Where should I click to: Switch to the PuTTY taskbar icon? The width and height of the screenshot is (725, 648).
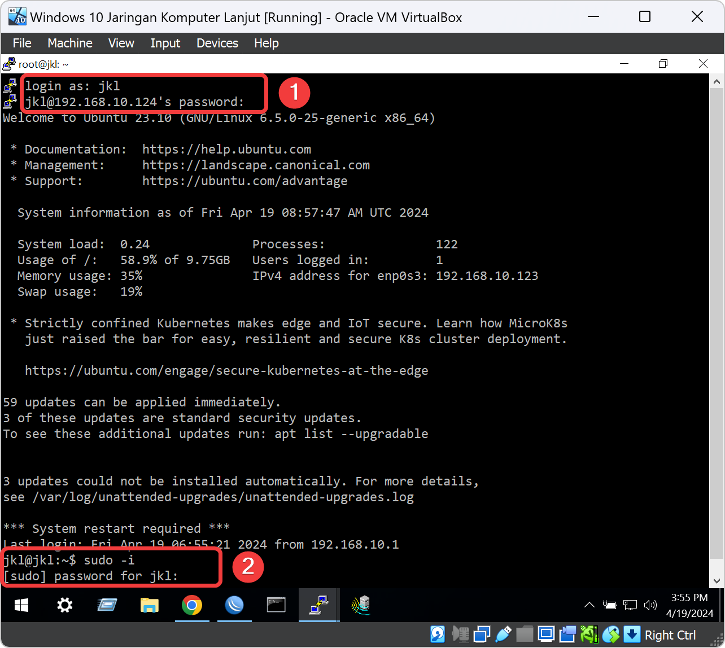tap(319, 606)
